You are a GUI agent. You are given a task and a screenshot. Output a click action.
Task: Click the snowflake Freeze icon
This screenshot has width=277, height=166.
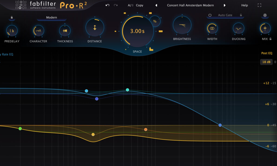tap(265, 15)
